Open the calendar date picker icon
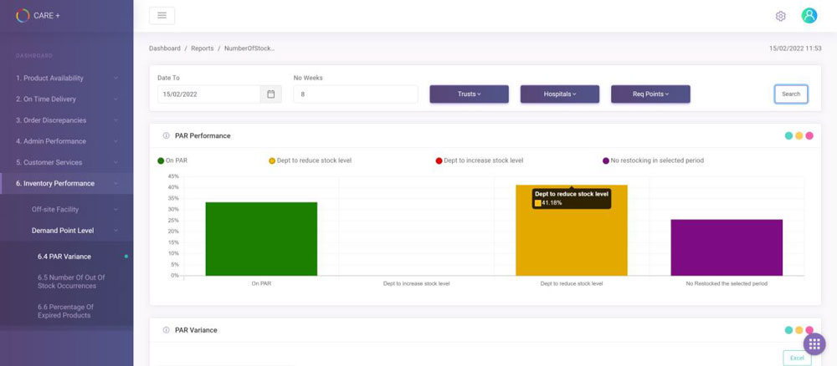837x366 pixels. click(270, 94)
